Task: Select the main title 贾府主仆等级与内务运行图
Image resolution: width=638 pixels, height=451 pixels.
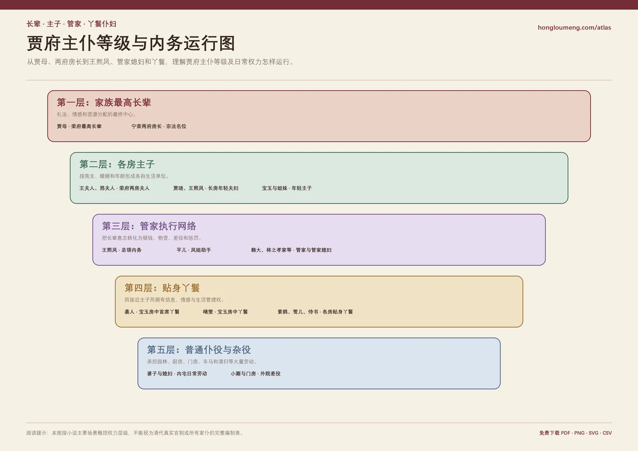Action: coord(131,43)
